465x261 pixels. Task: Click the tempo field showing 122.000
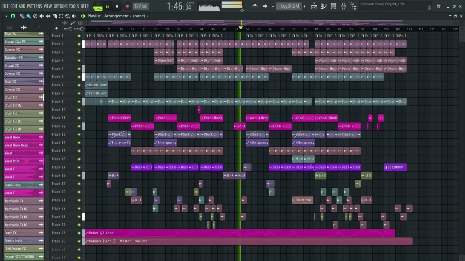pyautogui.click(x=140, y=6)
